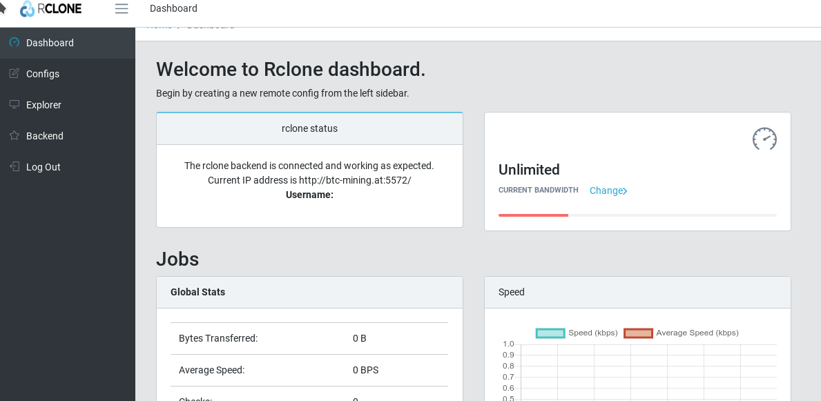Click the Global Stats card header
The image size is (821, 401).
309,292
